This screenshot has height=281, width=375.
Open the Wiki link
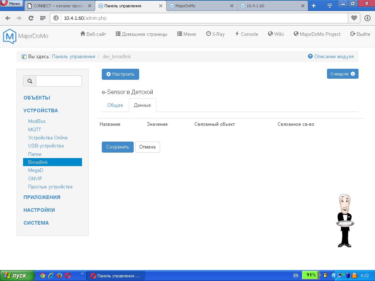click(x=276, y=34)
